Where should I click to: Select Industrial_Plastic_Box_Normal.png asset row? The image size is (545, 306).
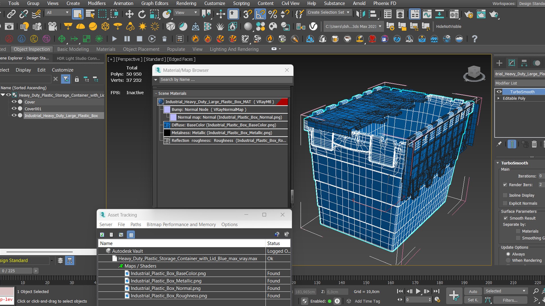click(194, 288)
